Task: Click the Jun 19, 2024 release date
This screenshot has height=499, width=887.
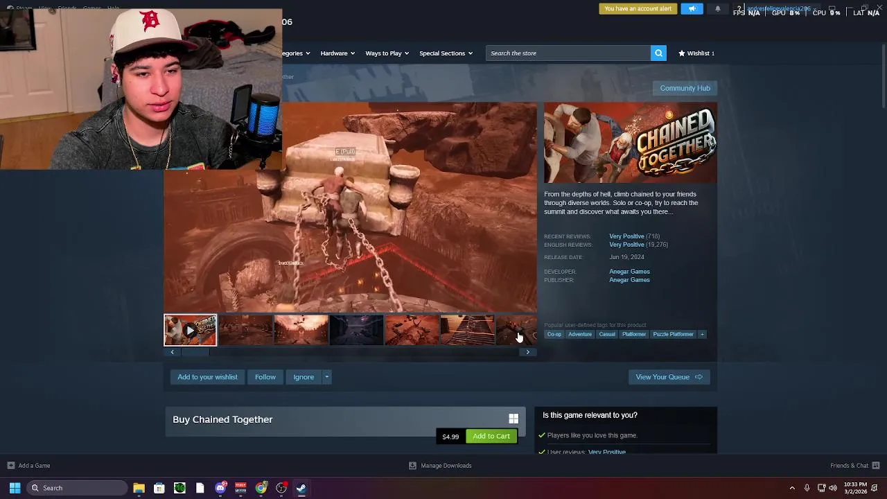Action: pyautogui.click(x=626, y=257)
